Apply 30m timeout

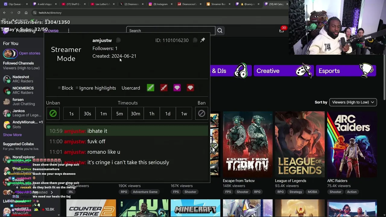pyautogui.click(x=135, y=113)
